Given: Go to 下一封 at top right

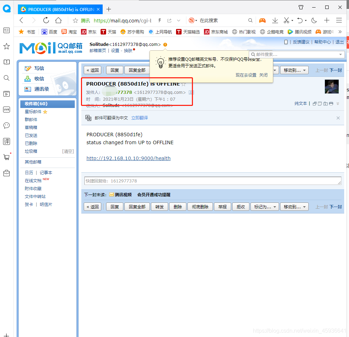Looking at the screenshot, I should pyautogui.click(x=336, y=70).
